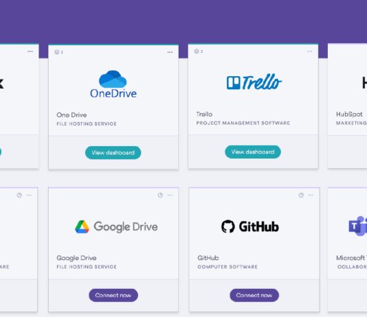Screen dimensions: 367x317
Task: Open the Google Drive card ellipsis menu
Action: click(170, 195)
